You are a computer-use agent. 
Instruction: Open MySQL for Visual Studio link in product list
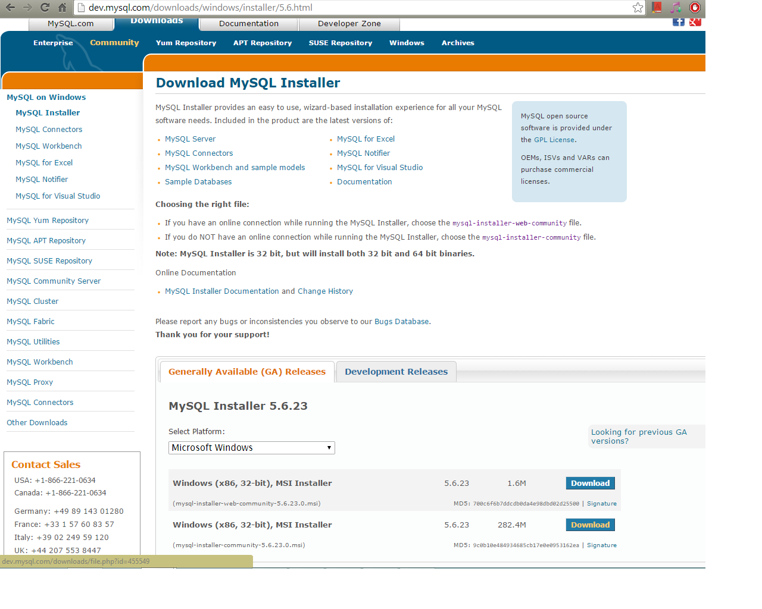tap(380, 168)
